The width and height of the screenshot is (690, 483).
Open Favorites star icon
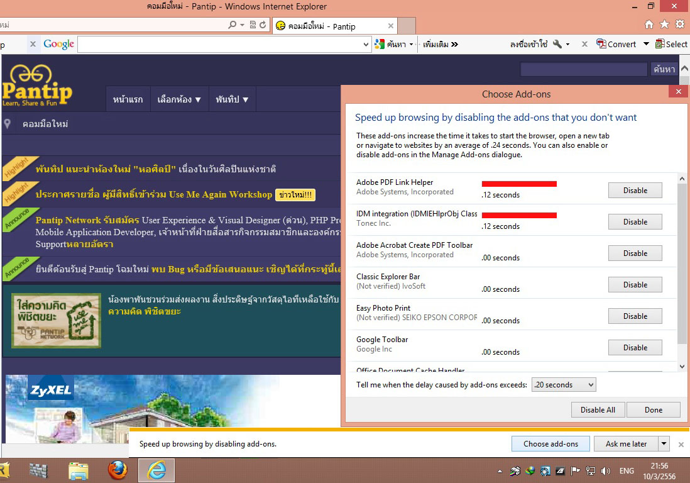(x=664, y=25)
